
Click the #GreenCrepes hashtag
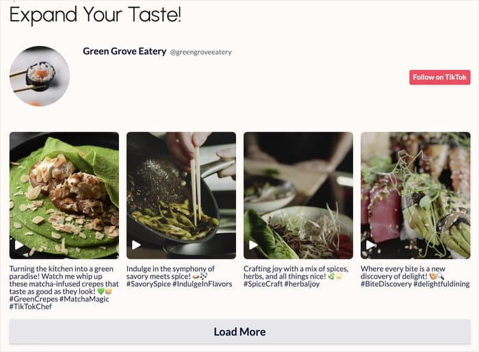(34, 299)
